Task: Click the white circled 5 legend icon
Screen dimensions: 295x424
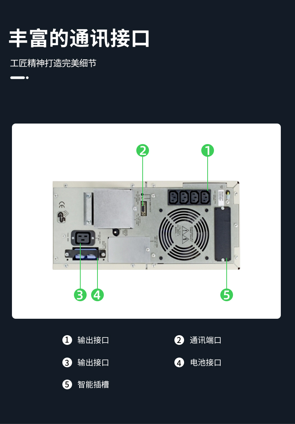Action: point(67,384)
